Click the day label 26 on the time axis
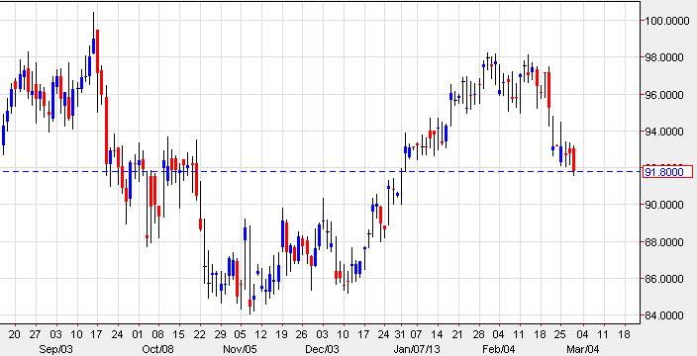Image resolution: width=697 pixels, height=356 pixels. pyautogui.click(x=302, y=334)
